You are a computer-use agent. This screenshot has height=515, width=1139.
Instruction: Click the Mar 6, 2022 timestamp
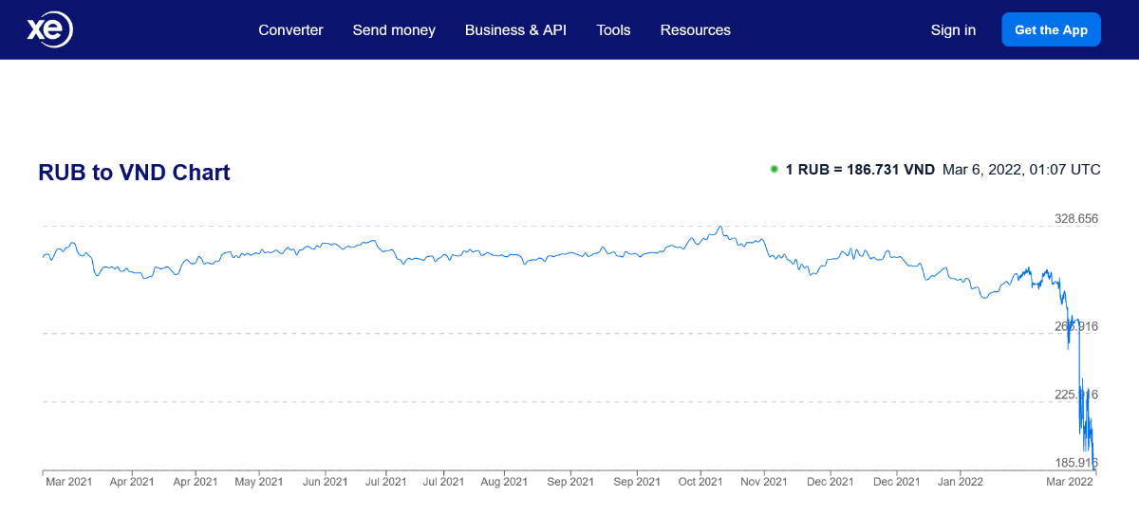(x=1021, y=170)
